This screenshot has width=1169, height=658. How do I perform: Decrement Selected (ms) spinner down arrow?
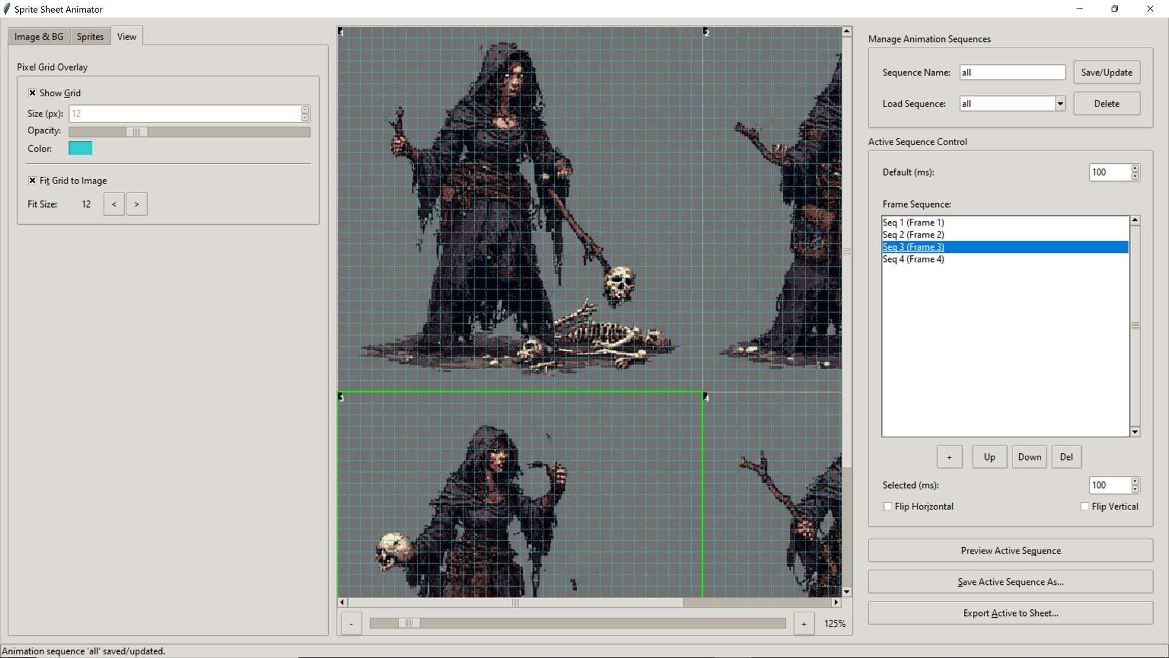click(x=1135, y=490)
